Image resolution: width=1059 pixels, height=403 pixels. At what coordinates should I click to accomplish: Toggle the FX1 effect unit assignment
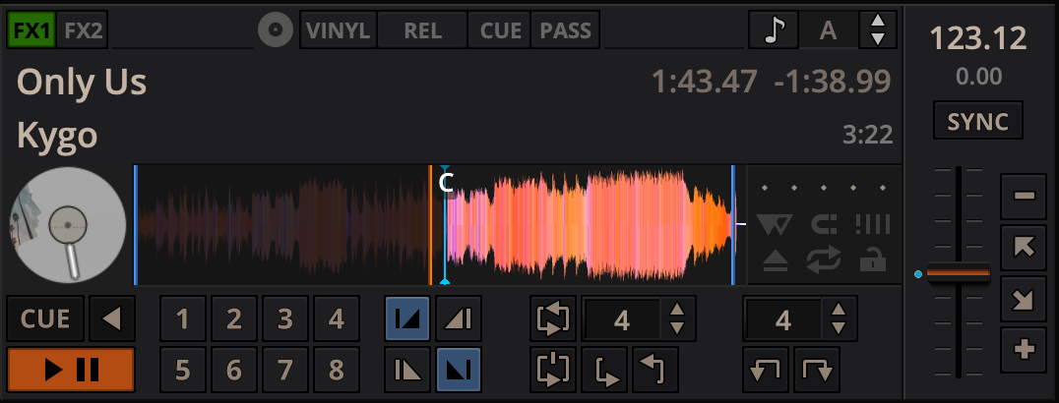31,29
